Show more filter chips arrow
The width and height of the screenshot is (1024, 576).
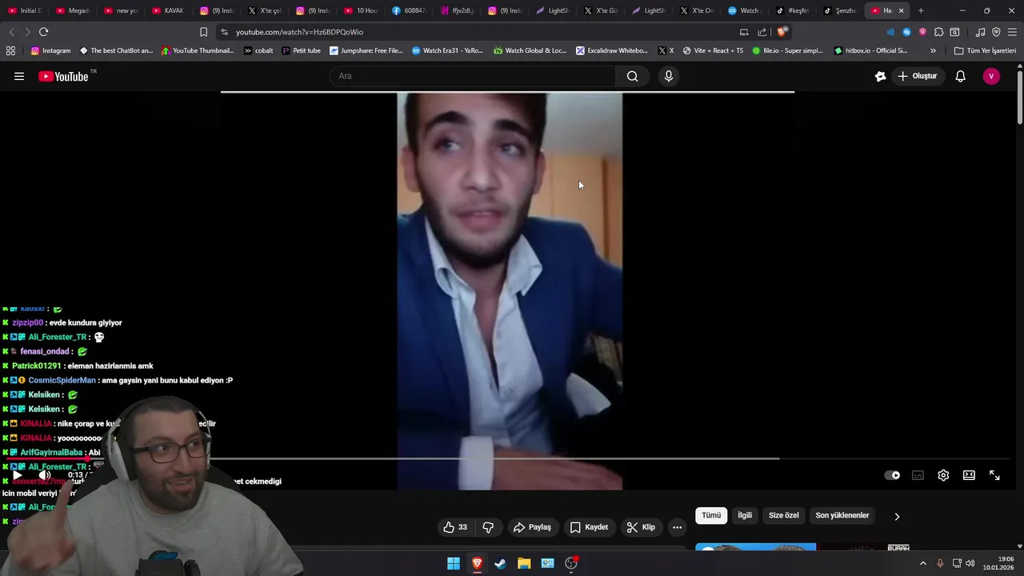pos(897,516)
